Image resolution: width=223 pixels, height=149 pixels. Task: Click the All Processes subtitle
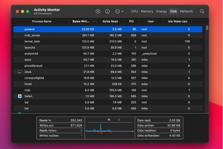[43, 13]
